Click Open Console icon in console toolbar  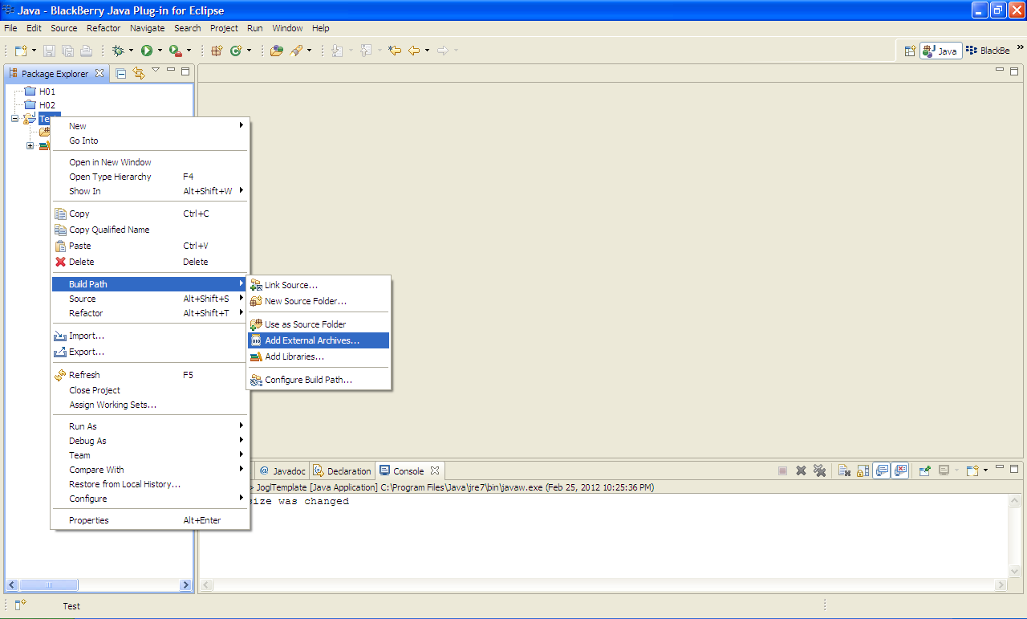click(x=972, y=470)
